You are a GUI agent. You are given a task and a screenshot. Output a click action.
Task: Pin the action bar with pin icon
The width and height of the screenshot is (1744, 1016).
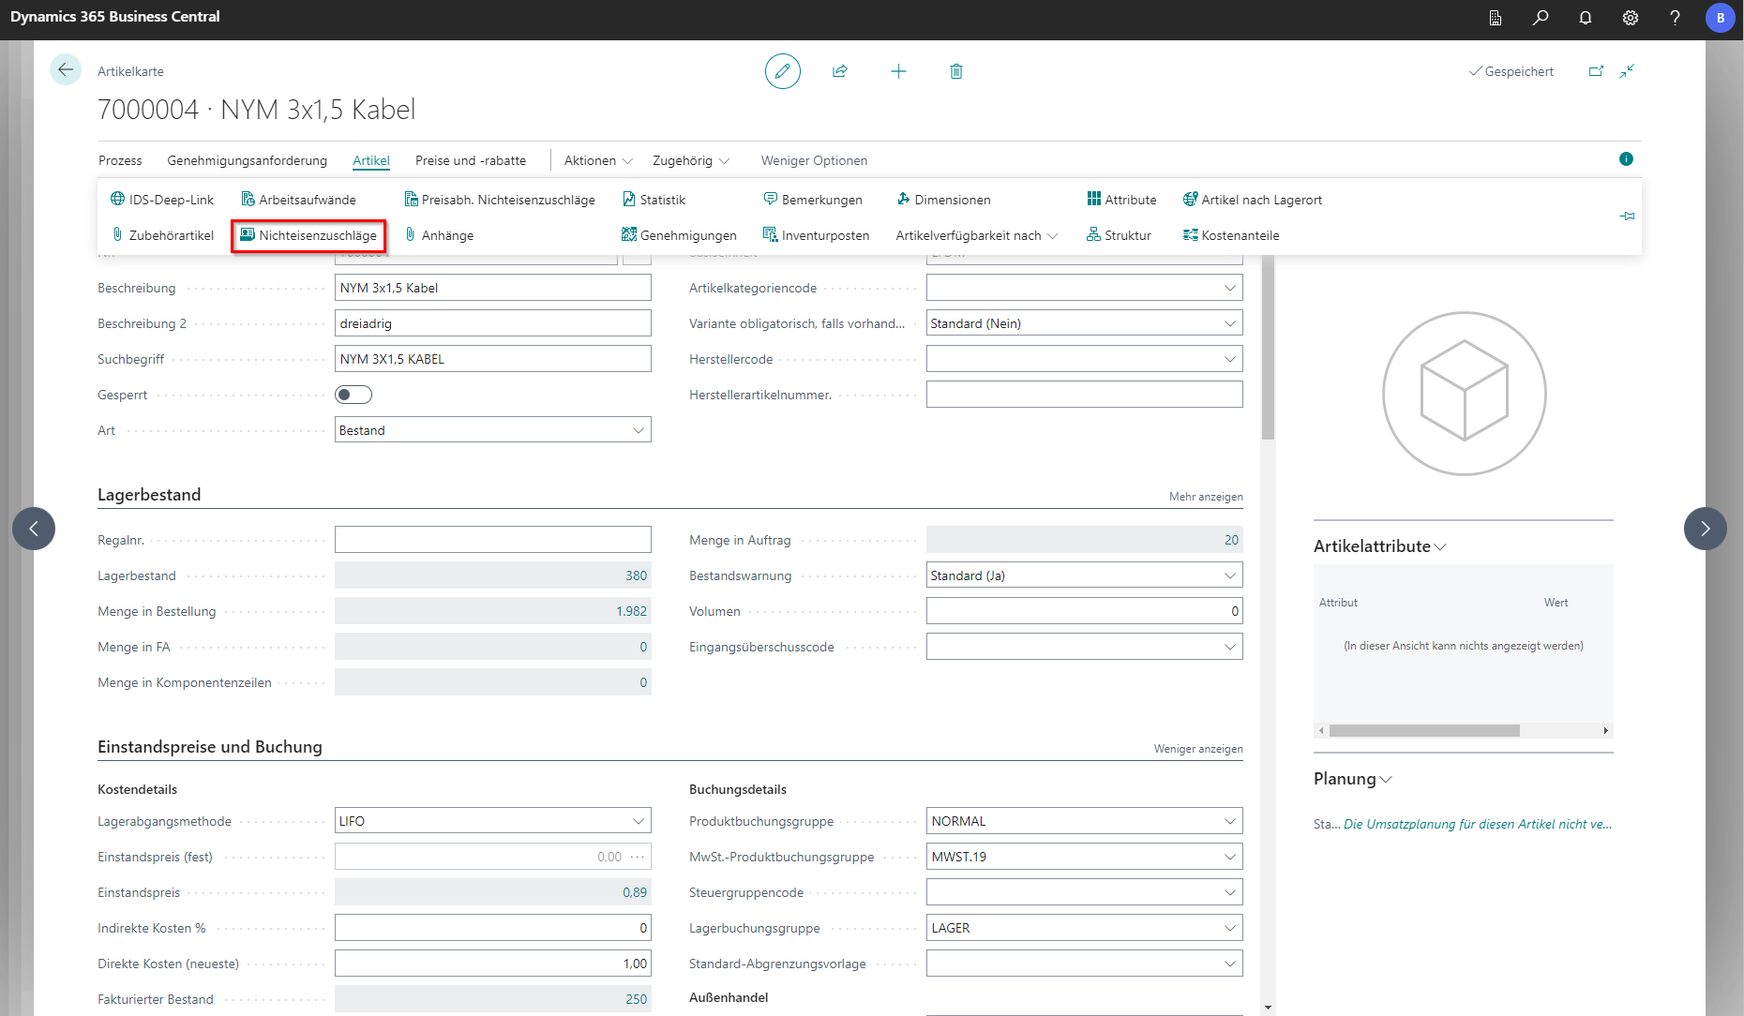tap(1627, 217)
